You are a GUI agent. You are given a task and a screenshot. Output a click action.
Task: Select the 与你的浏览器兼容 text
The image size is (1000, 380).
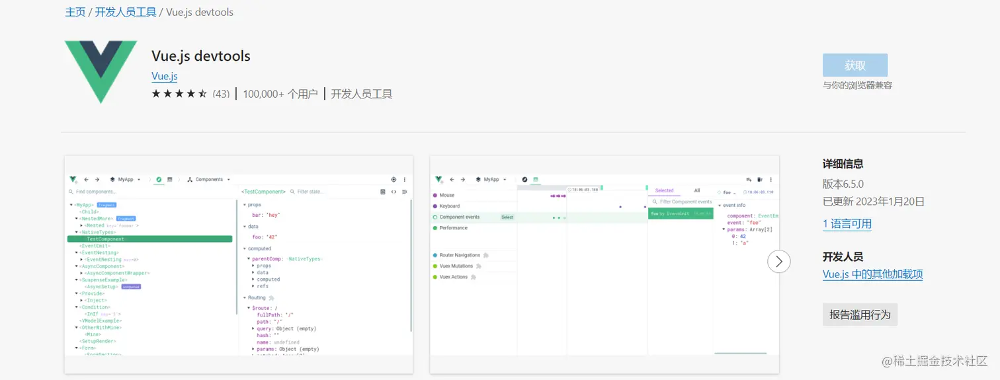pyautogui.click(x=858, y=85)
